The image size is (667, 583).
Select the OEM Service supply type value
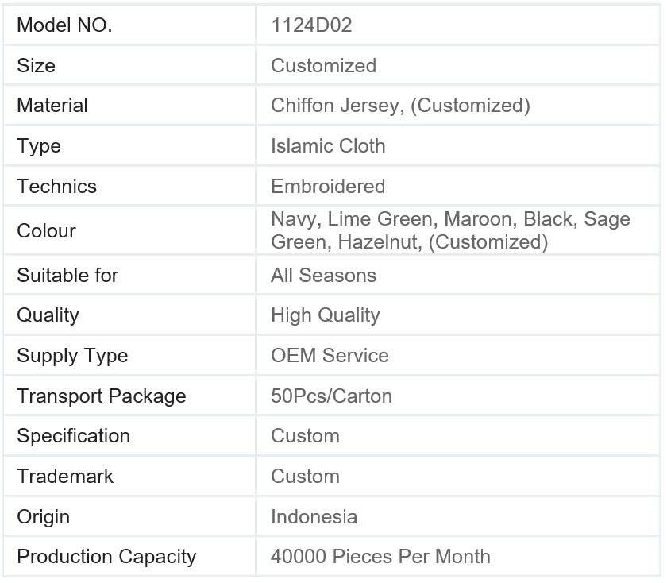(x=330, y=355)
